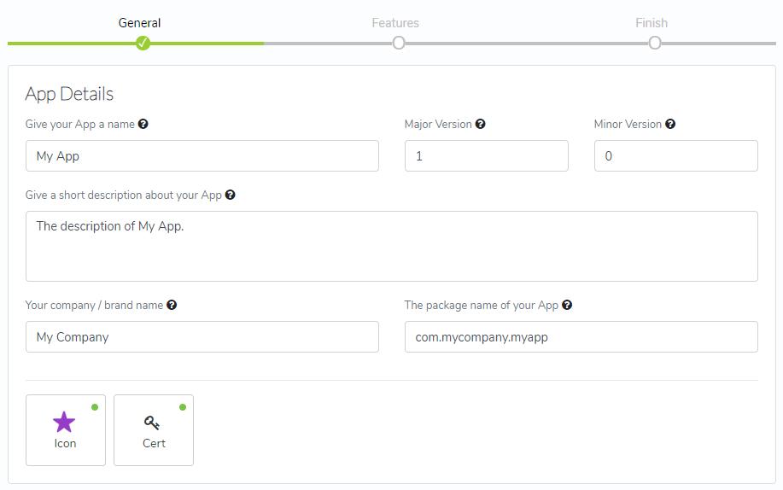
Task: Switch to the Features tab label
Action: click(x=395, y=23)
